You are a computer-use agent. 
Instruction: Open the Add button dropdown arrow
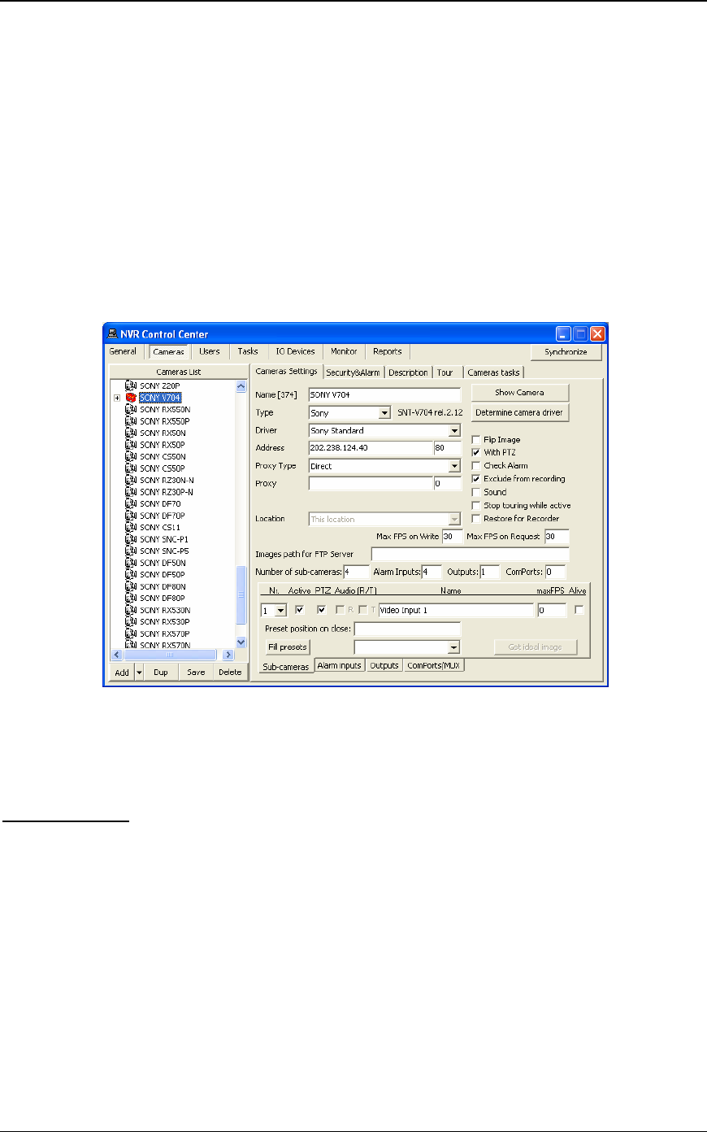pos(139,672)
